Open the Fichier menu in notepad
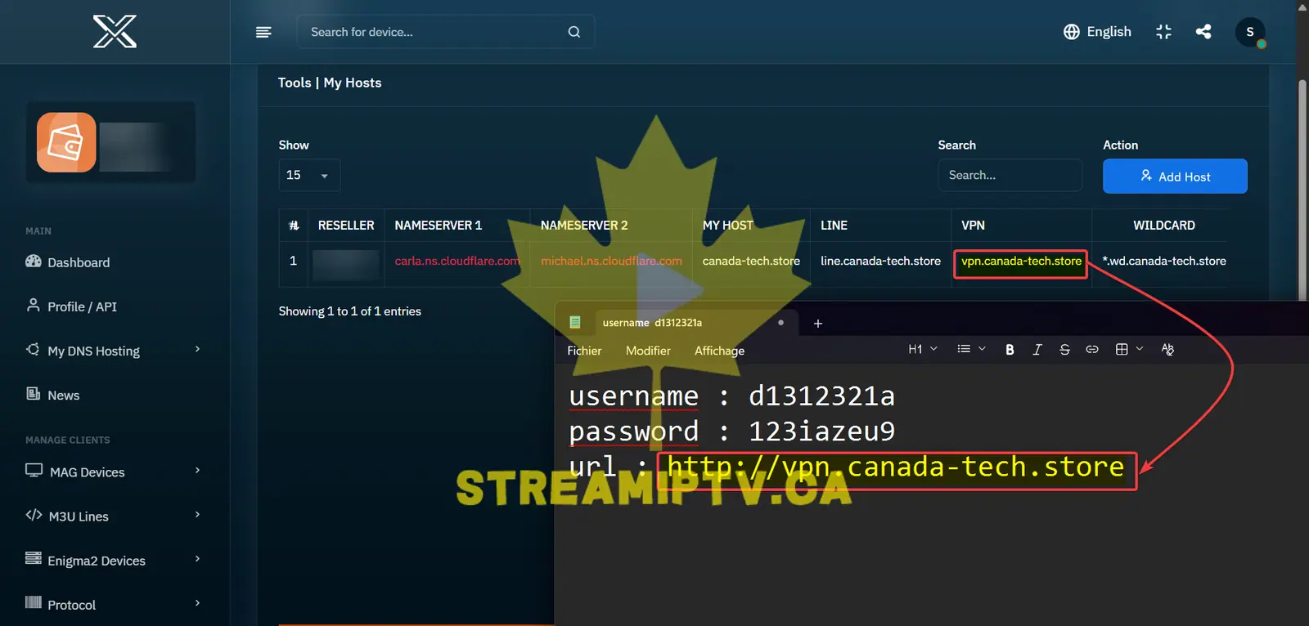This screenshot has height=626, width=1309. pos(584,351)
